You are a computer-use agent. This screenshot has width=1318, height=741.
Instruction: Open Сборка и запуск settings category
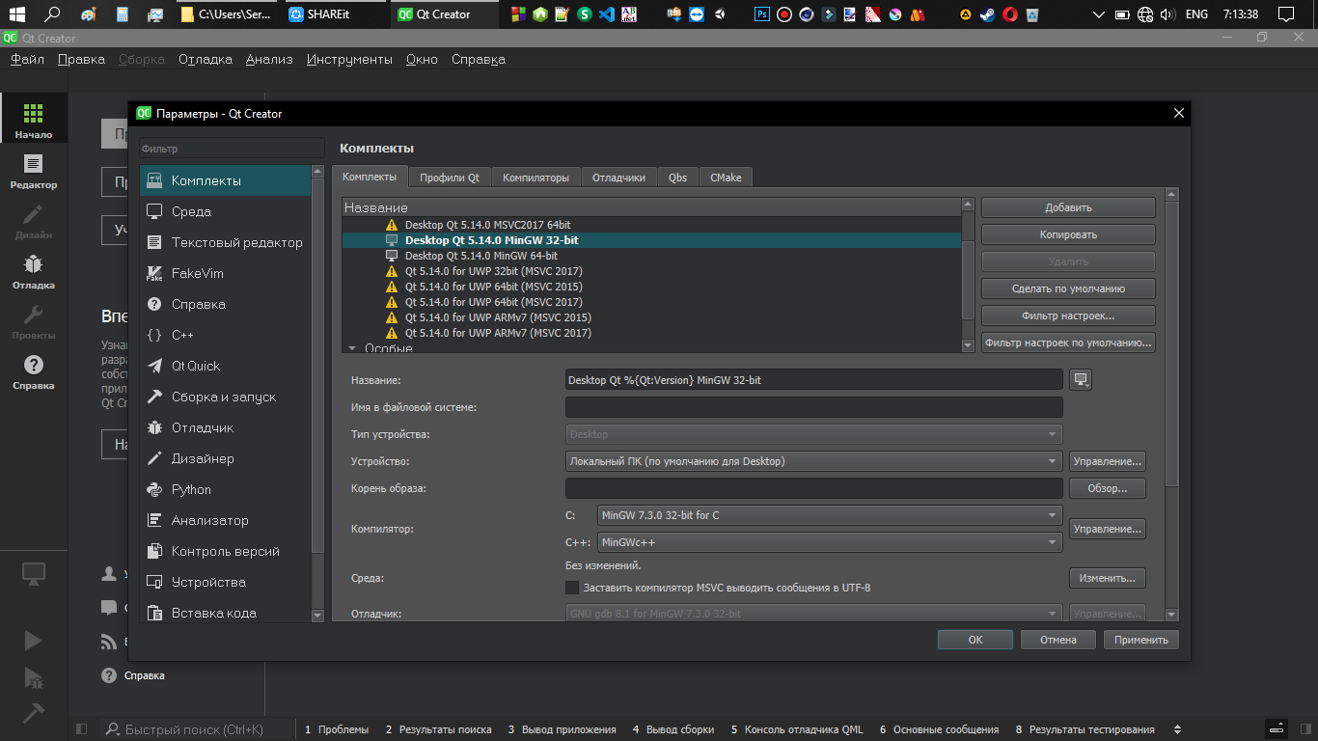(x=225, y=397)
